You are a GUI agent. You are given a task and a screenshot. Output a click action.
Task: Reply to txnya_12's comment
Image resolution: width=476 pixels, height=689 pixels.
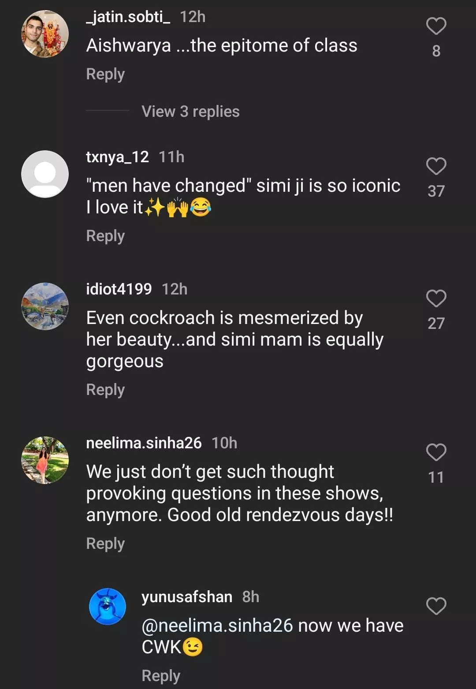(x=105, y=236)
